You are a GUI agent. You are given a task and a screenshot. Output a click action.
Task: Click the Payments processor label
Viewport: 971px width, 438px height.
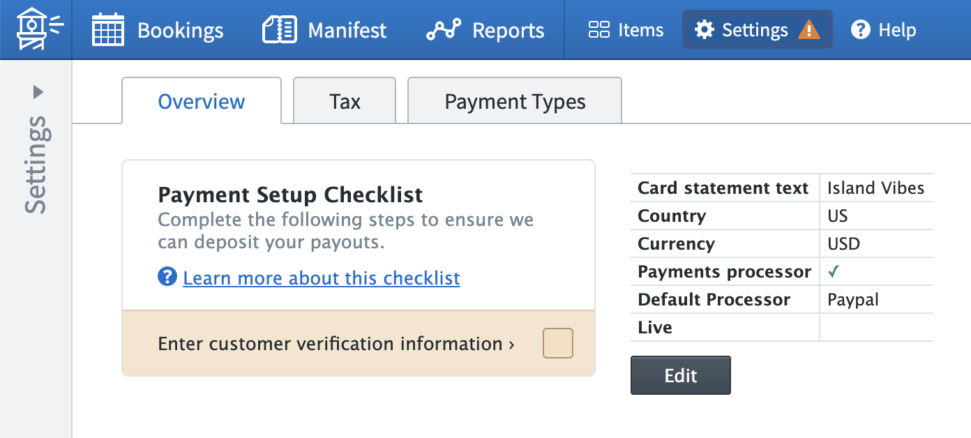tap(725, 271)
